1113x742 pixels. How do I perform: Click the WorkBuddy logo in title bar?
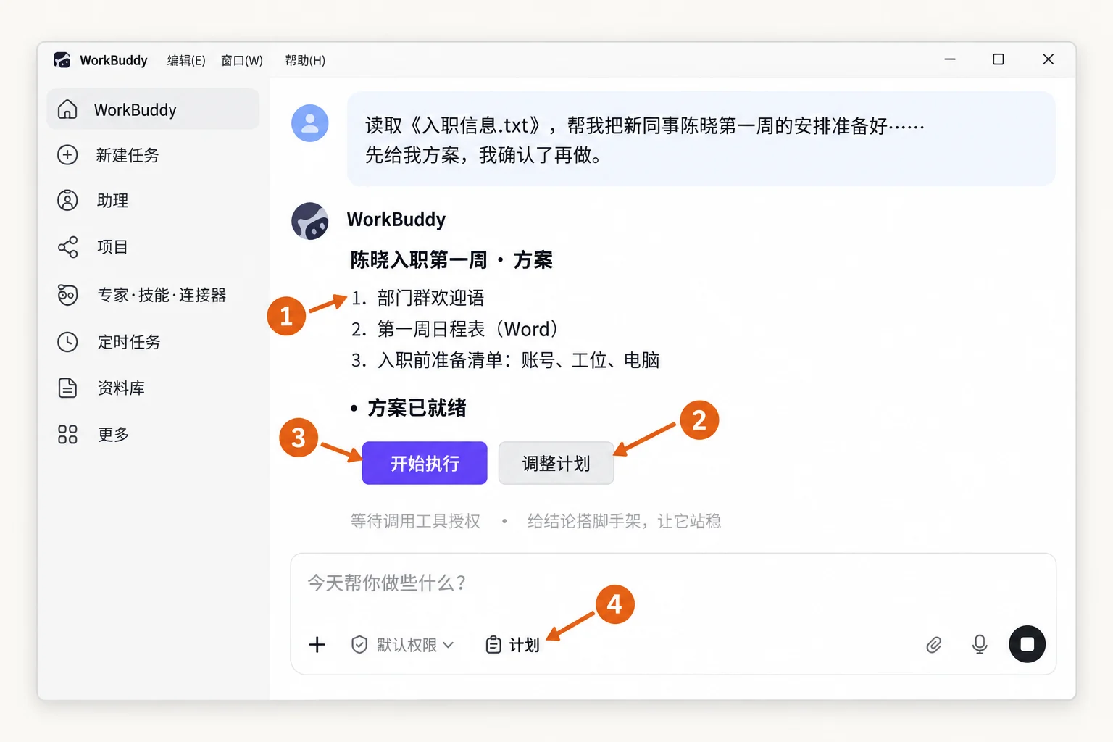tap(62, 60)
